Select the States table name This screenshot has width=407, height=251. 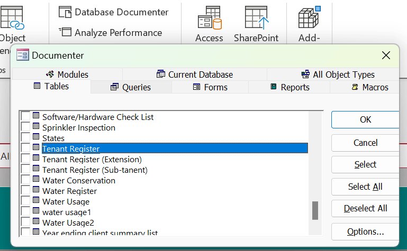tap(53, 138)
